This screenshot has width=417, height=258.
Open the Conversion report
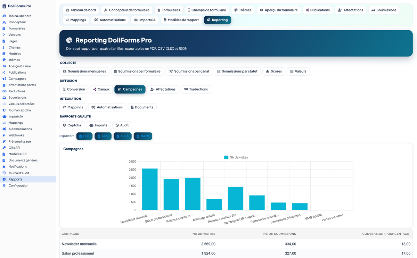point(74,89)
